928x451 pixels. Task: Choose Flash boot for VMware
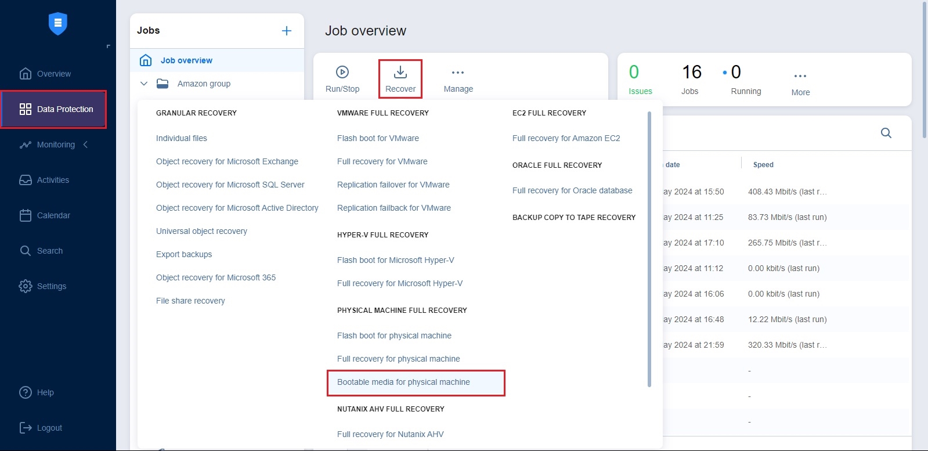378,138
